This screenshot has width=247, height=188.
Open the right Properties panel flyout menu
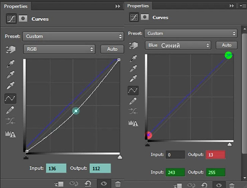(243, 6)
